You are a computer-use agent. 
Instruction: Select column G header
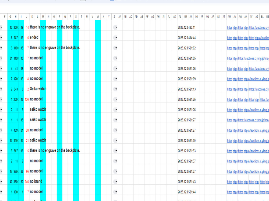pyautogui.click(x=10, y=17)
